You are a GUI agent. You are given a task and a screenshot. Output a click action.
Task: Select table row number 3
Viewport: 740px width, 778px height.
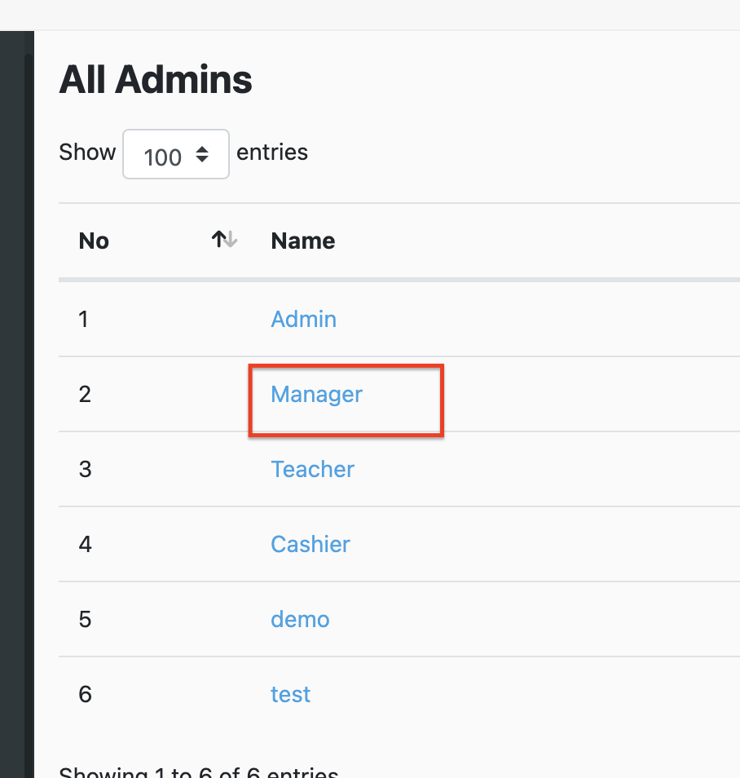pos(399,469)
